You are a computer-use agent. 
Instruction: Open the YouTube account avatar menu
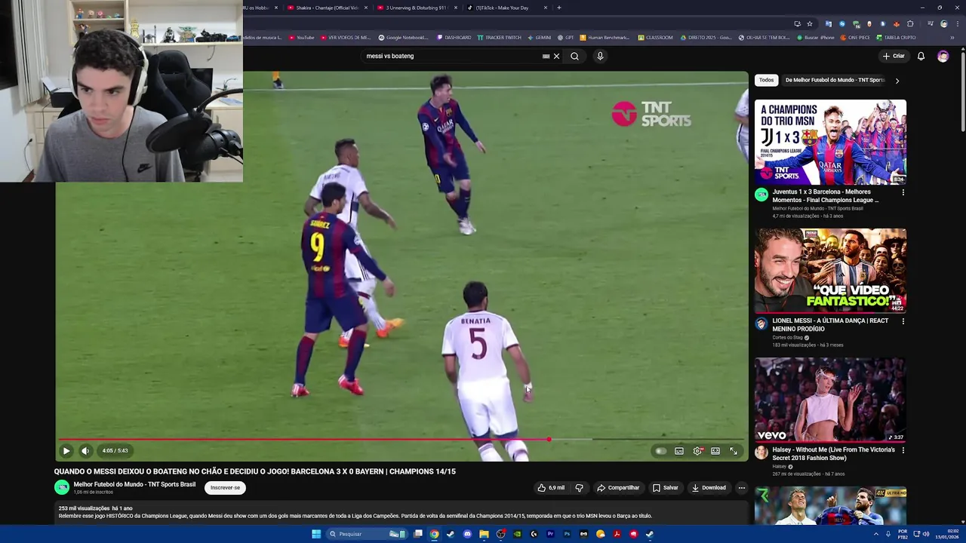943,56
